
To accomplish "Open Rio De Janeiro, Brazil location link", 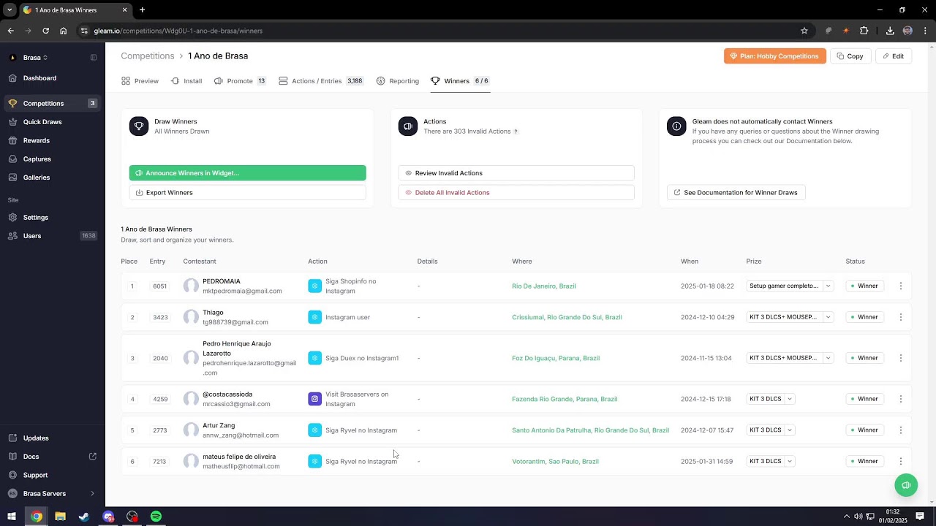I will (x=544, y=286).
